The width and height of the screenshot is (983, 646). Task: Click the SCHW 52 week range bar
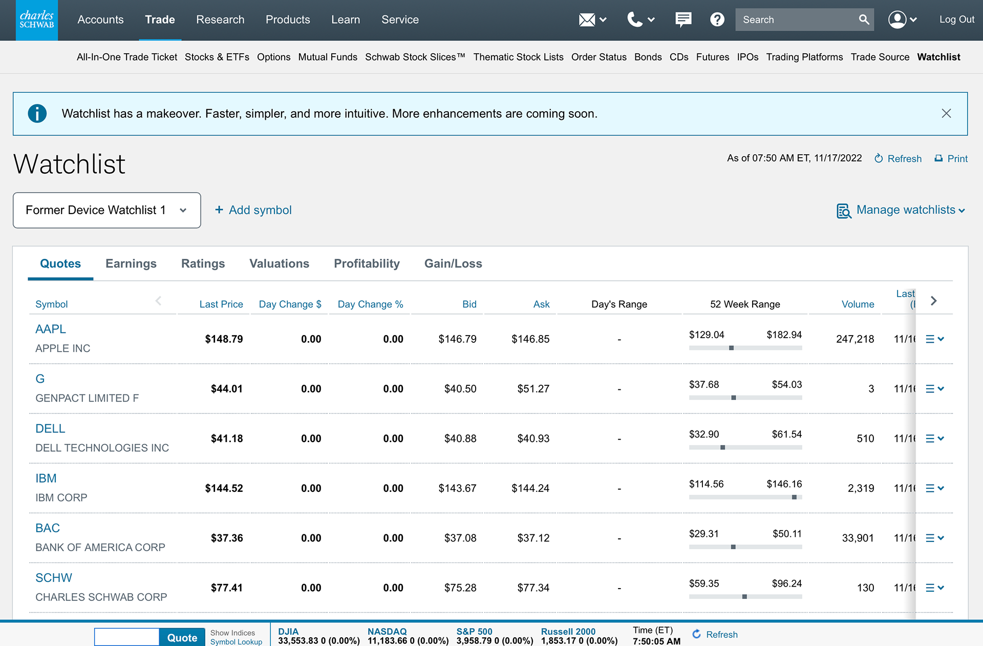tap(745, 596)
